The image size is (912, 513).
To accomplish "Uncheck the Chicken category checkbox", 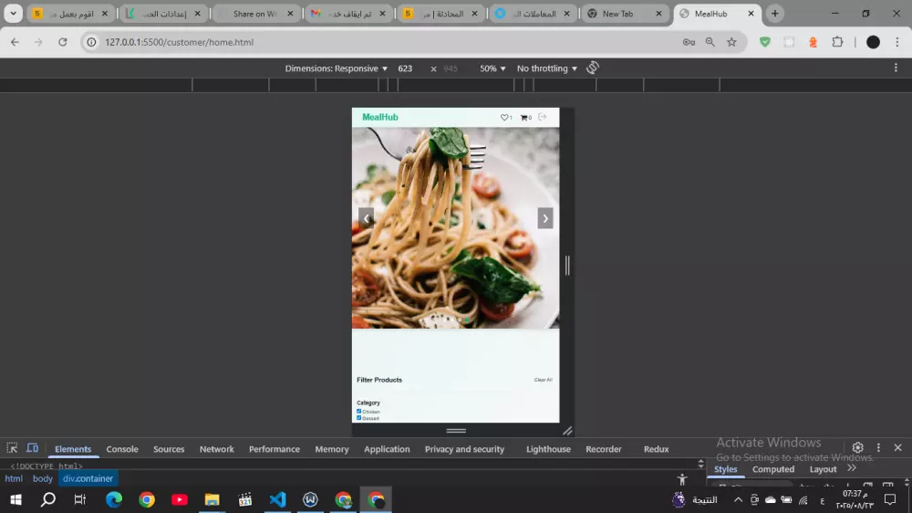I will pos(358,411).
